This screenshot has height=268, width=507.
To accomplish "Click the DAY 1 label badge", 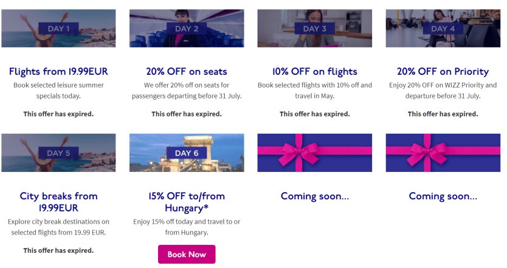I will [58, 29].
